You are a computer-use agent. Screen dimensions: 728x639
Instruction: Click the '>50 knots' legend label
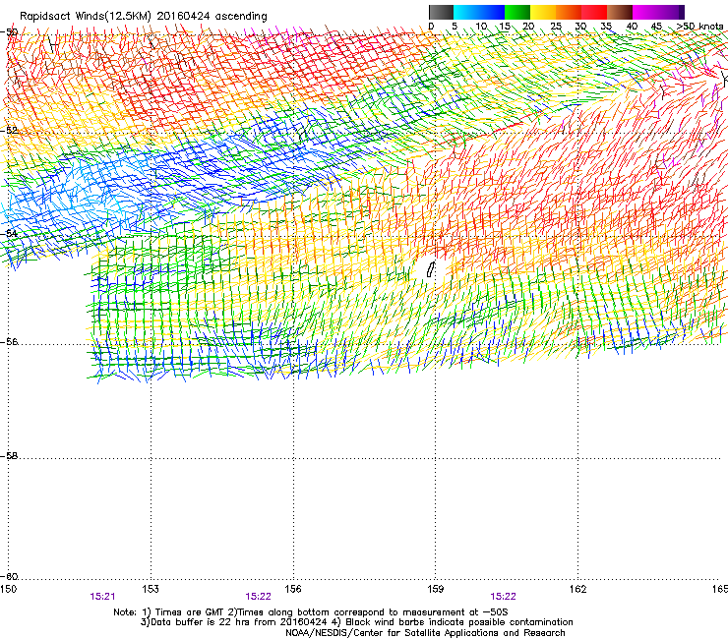[699, 27]
